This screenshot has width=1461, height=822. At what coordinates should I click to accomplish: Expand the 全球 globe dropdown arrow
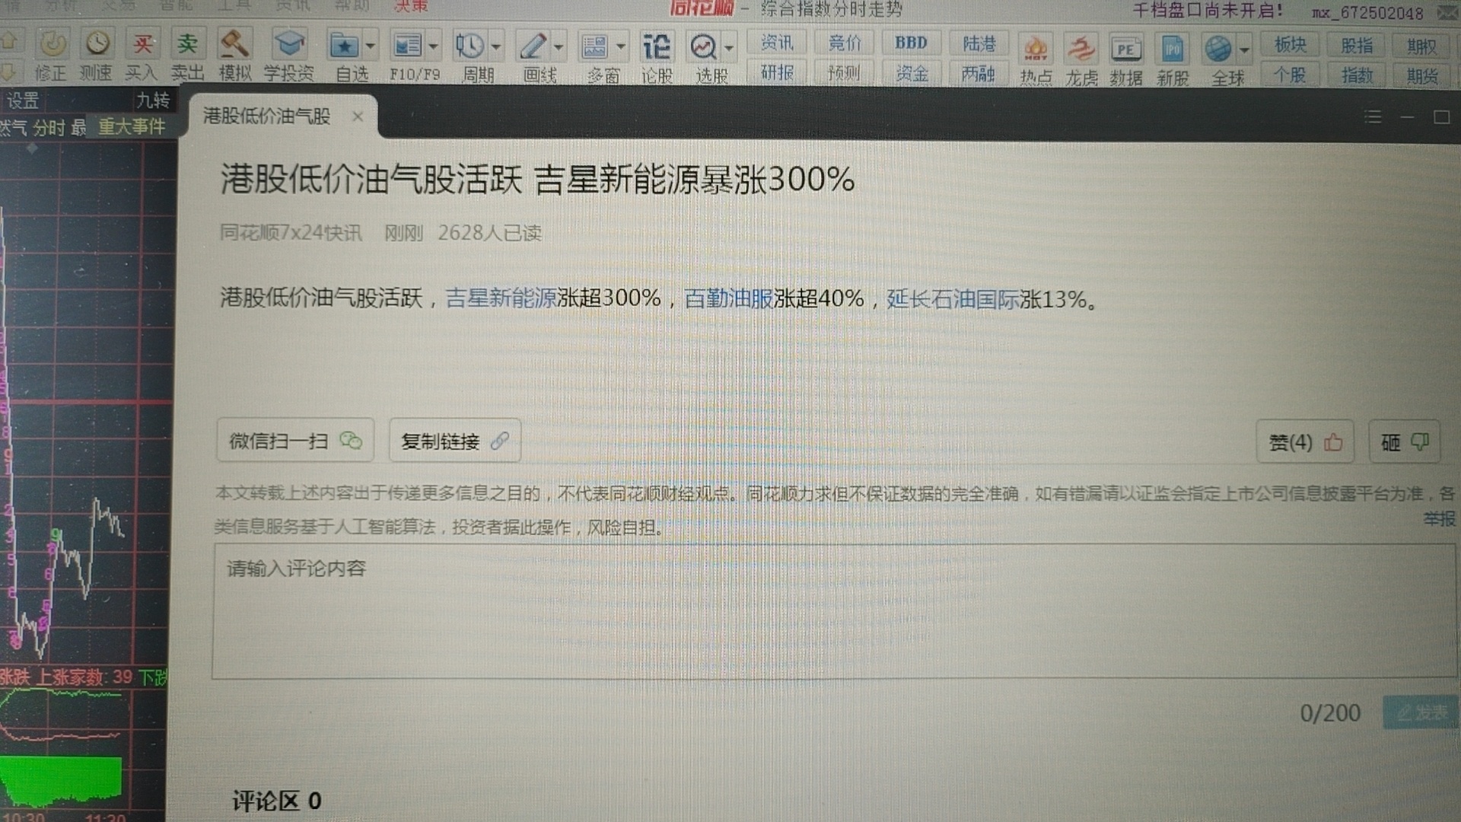[1244, 50]
